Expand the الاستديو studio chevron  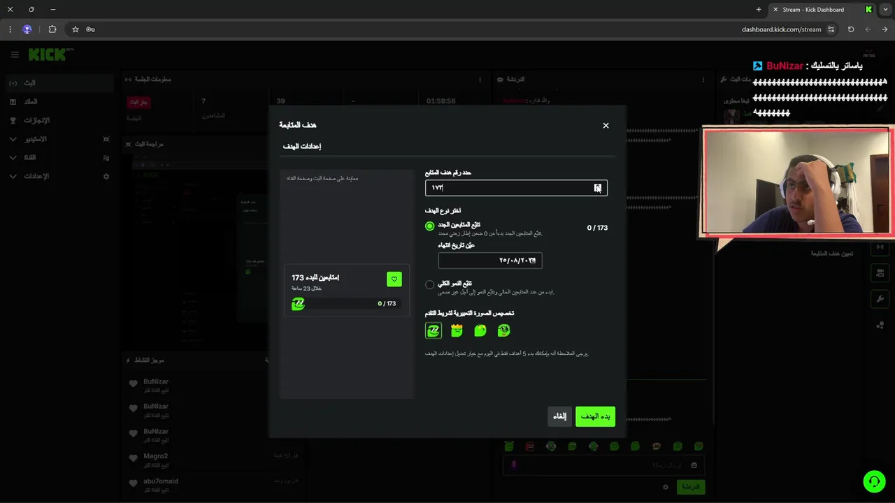coord(13,140)
